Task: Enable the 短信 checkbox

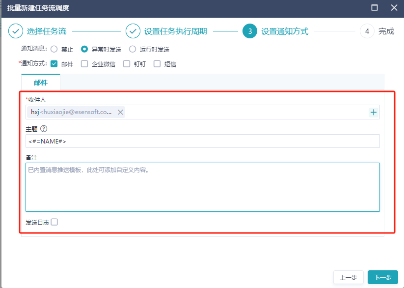Action: pos(157,63)
